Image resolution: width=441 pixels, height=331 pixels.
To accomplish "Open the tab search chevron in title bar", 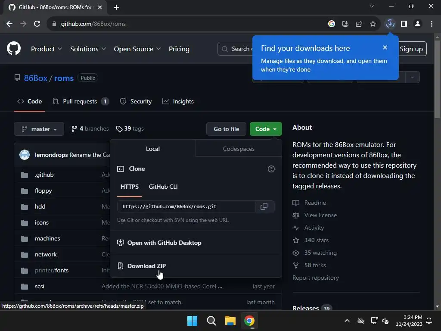I will click(372, 6).
